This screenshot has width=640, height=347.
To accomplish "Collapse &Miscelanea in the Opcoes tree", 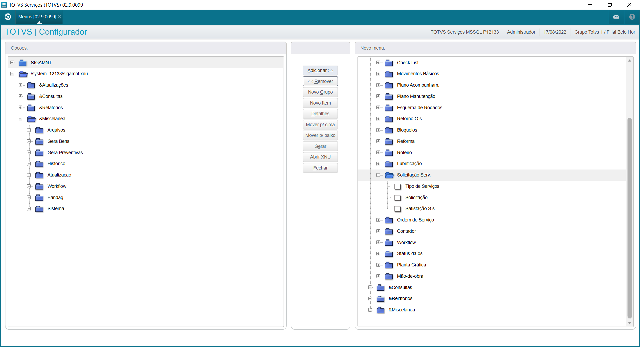I will point(21,119).
